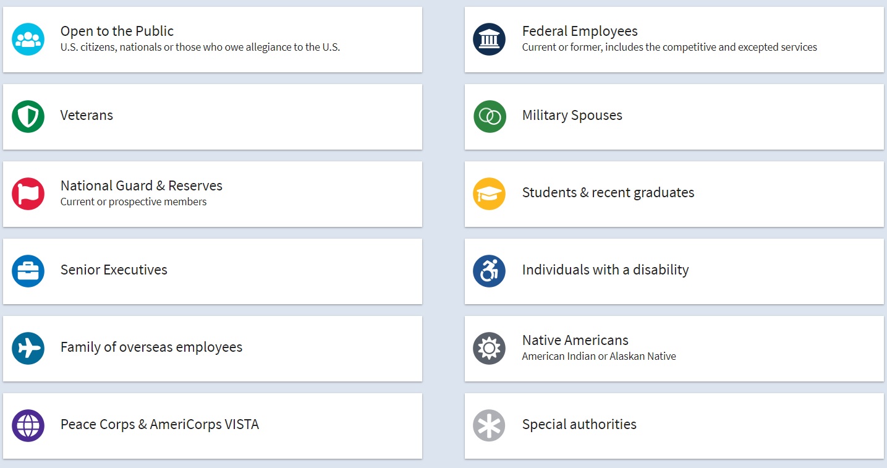Click the Military Spouses rings icon
This screenshot has width=887, height=468.
(489, 116)
